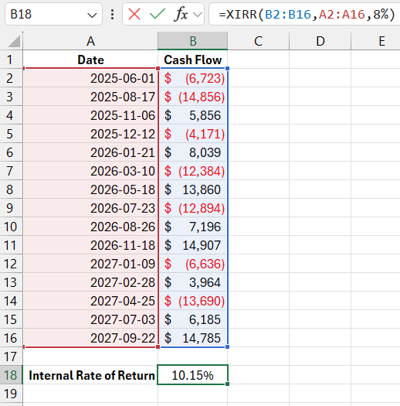
Task: Open the Name Box dropdown arrow
Action: tap(92, 15)
